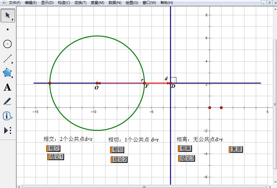The image size is (277, 188).
Task: Toggle the 结论3 show/hide button
Action: (187, 158)
